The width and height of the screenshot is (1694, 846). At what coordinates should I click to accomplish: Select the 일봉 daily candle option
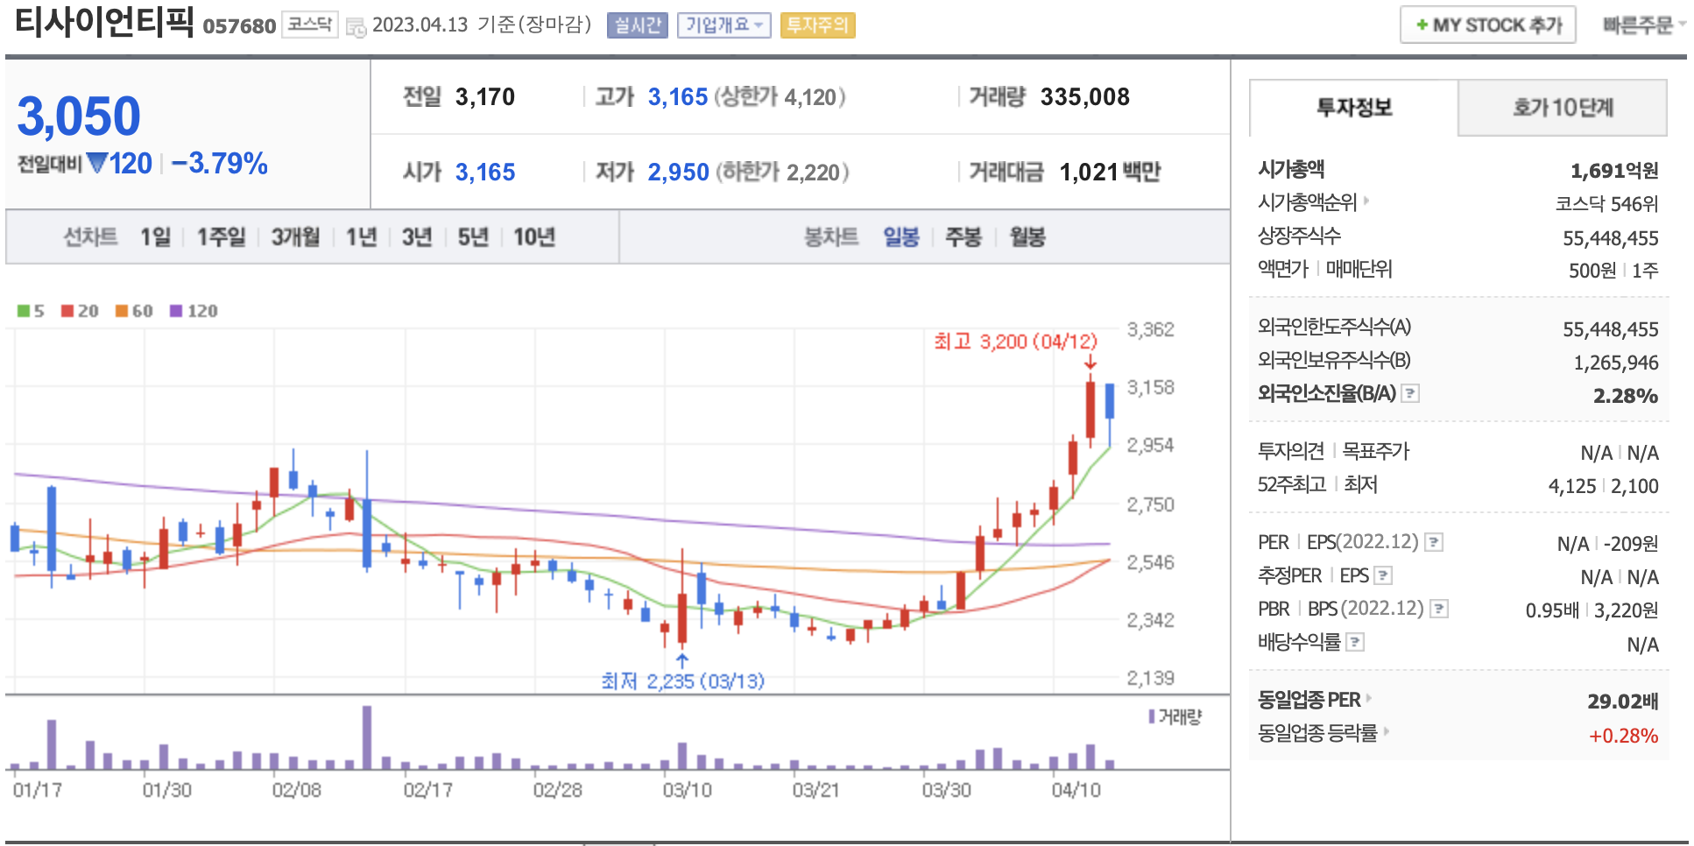(x=900, y=237)
